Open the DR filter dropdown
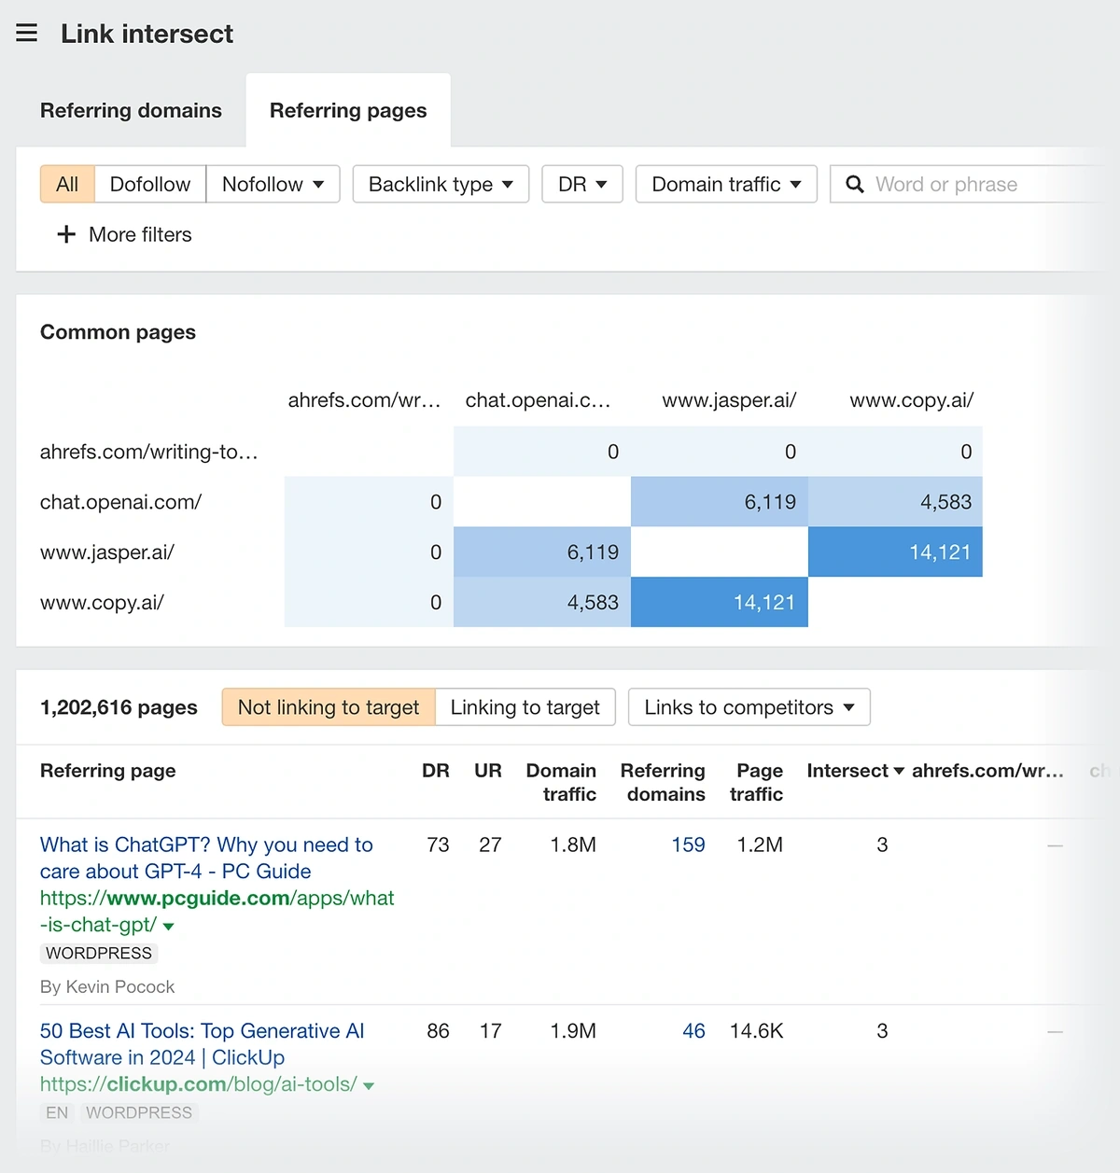The image size is (1120, 1173). [x=582, y=184]
